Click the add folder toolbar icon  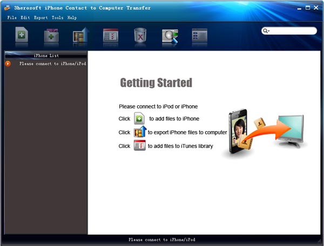coord(51,36)
